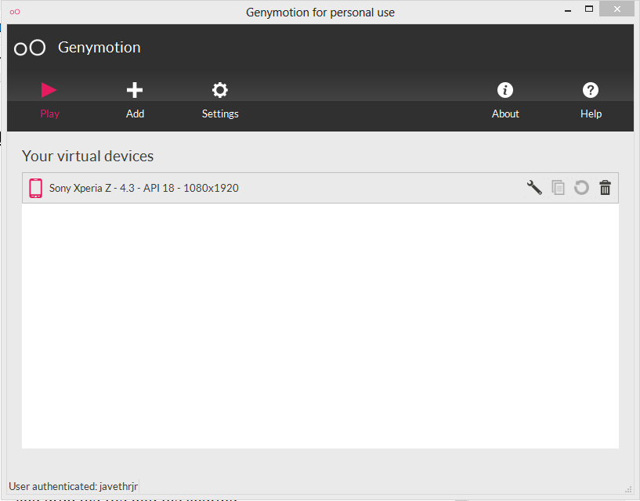Click the 'Your virtual devices' heading

(x=88, y=156)
